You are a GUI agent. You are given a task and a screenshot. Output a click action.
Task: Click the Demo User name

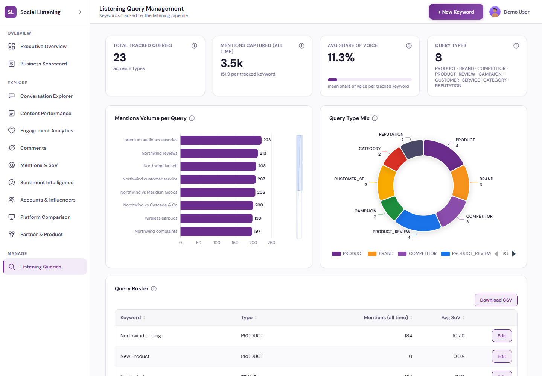pyautogui.click(x=516, y=12)
